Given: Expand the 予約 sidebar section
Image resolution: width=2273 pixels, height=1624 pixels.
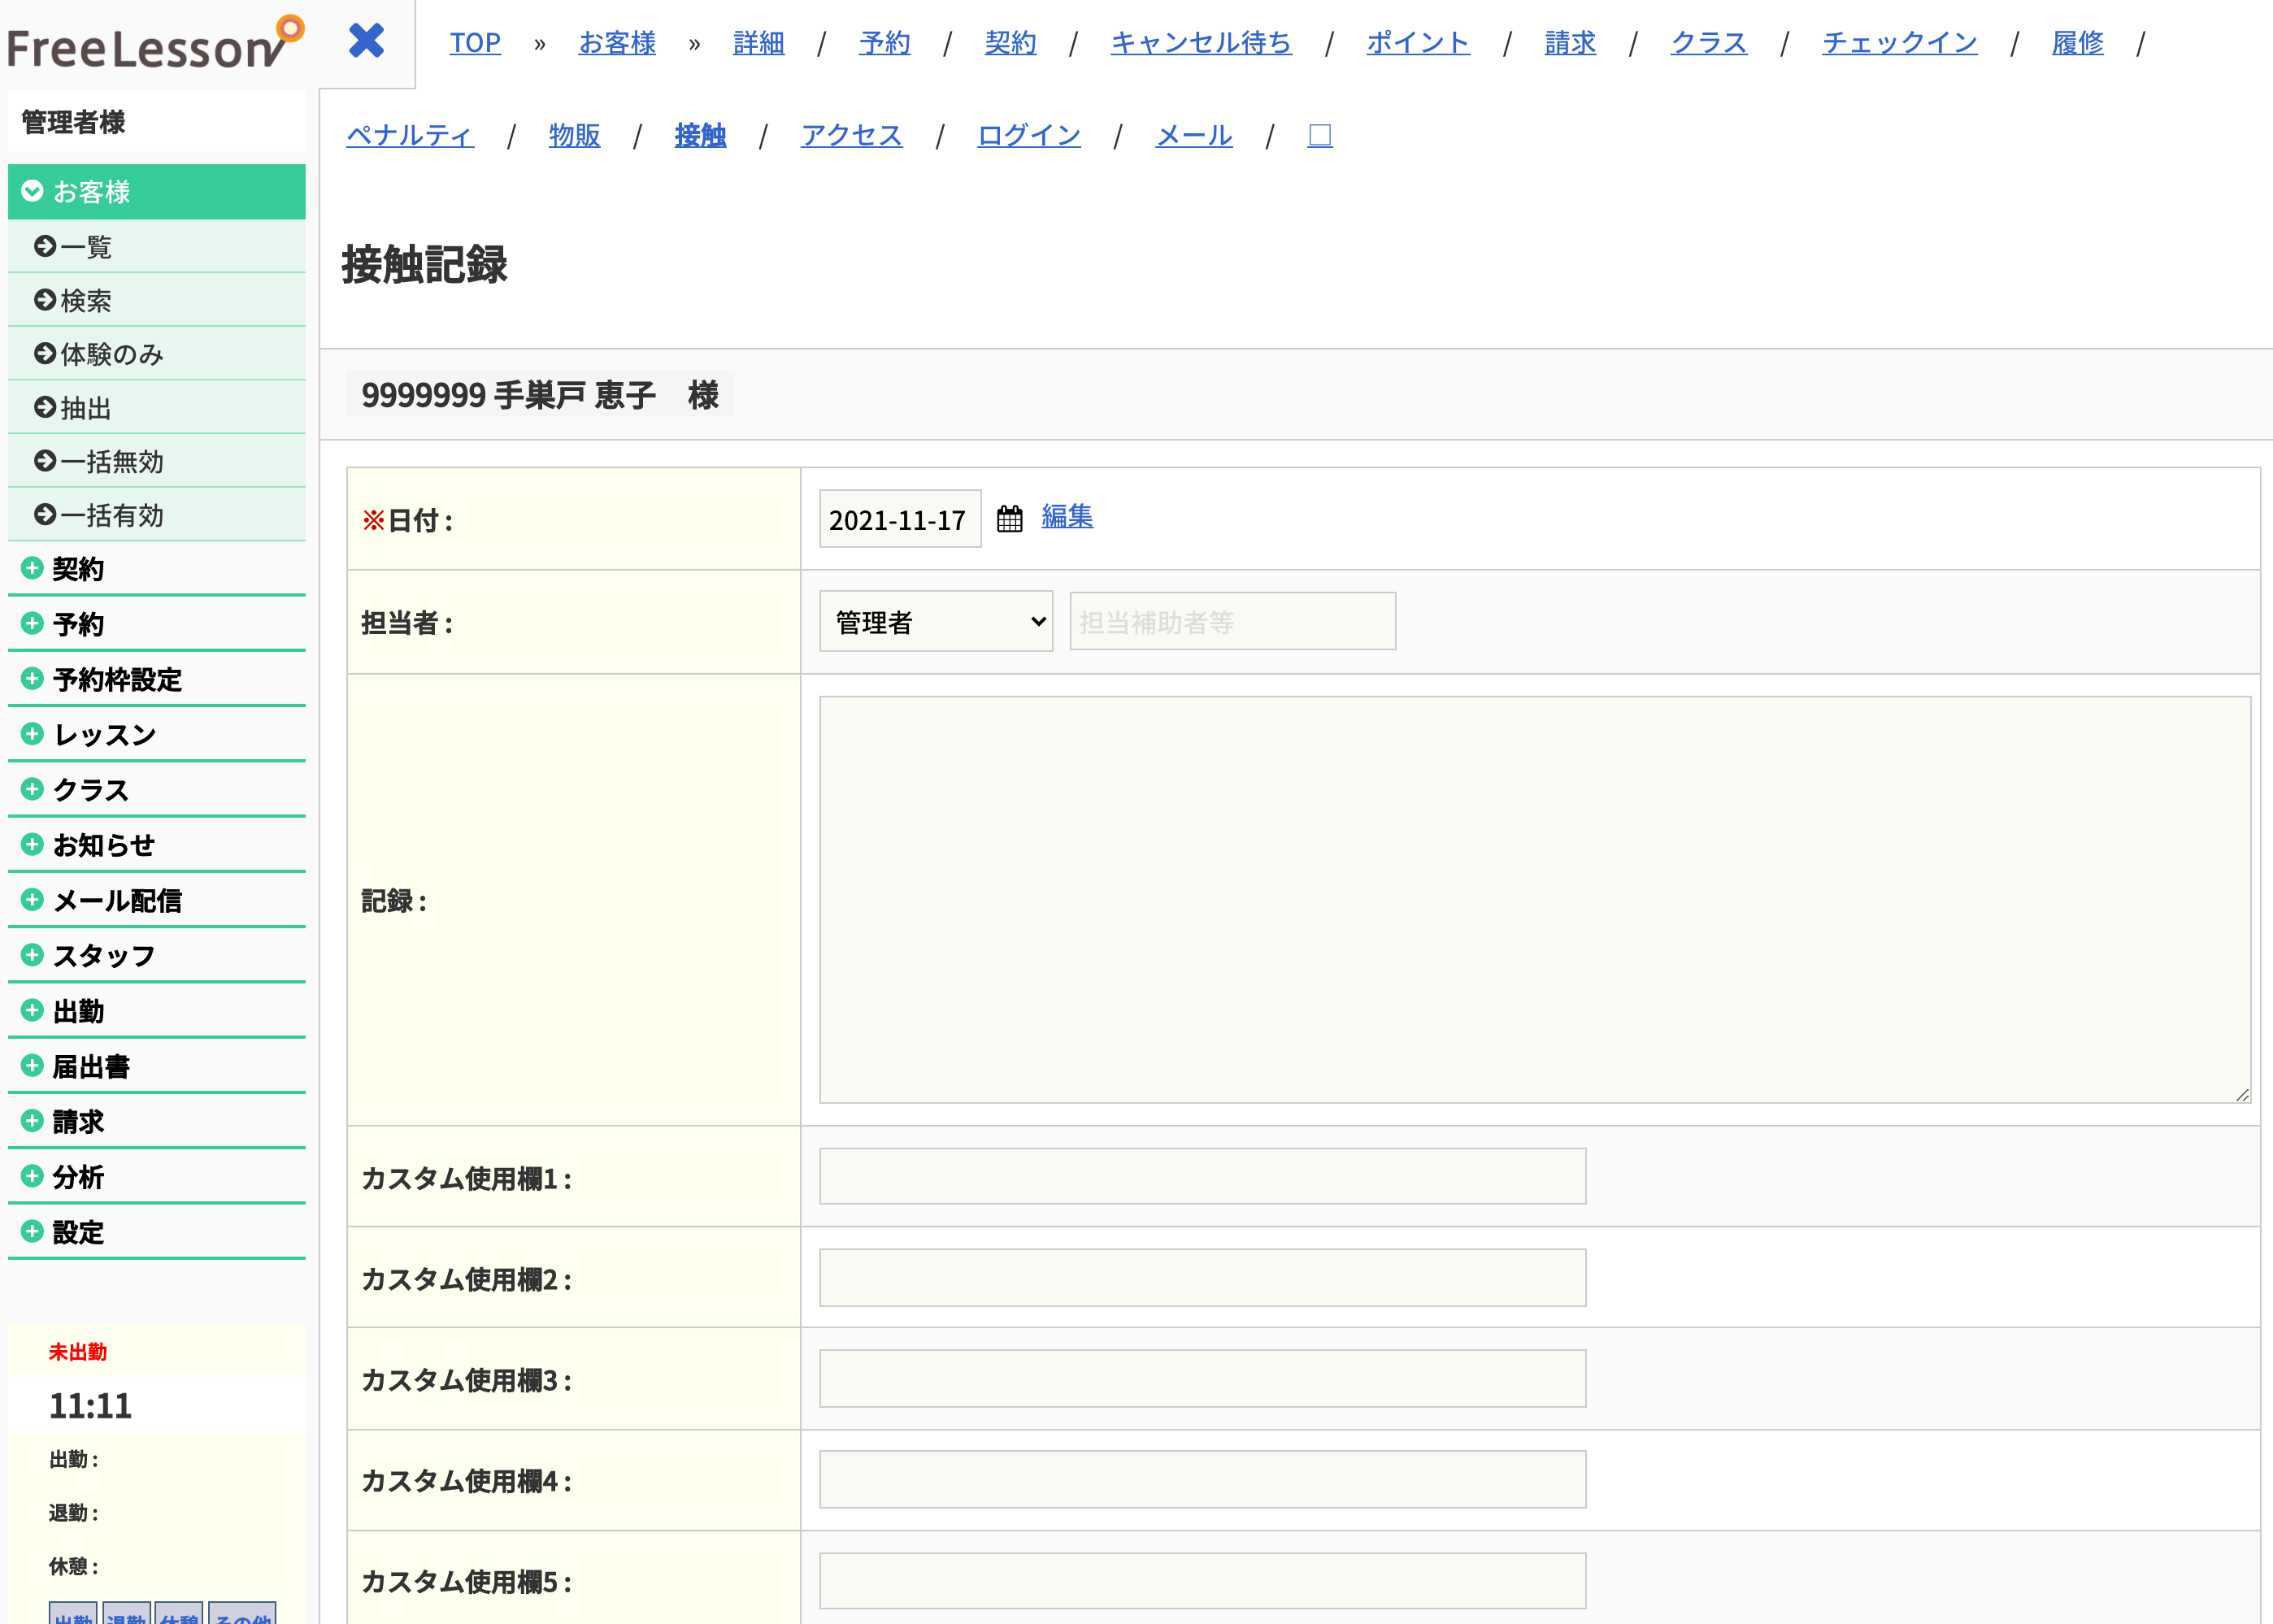Looking at the screenshot, I should [x=156, y=624].
